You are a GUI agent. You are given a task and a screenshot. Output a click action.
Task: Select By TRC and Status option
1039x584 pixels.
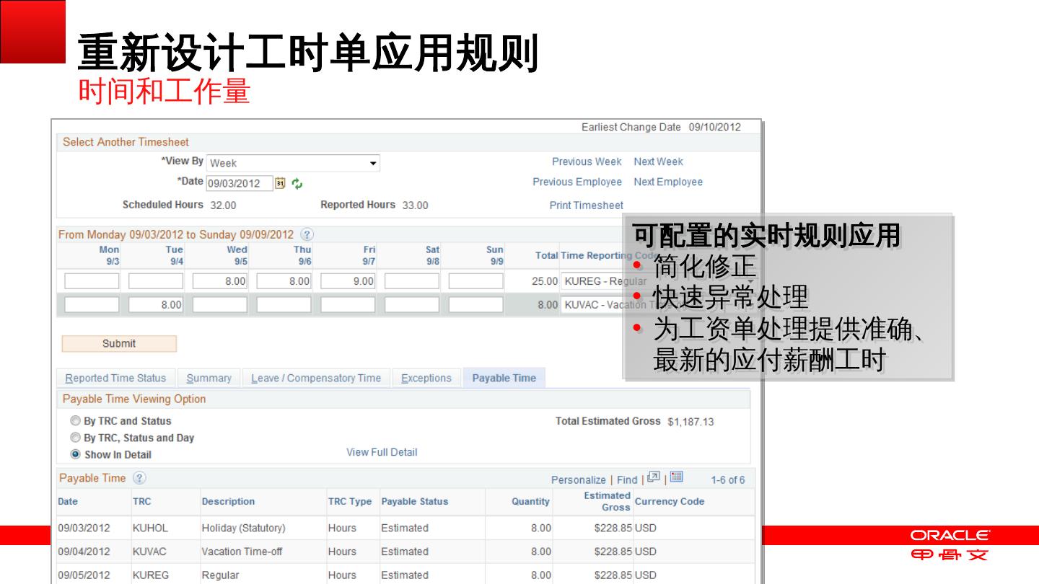(75, 420)
